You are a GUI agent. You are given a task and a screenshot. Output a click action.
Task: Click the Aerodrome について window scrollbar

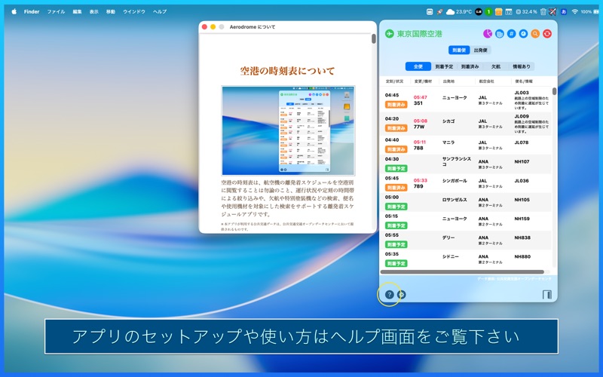click(x=373, y=38)
